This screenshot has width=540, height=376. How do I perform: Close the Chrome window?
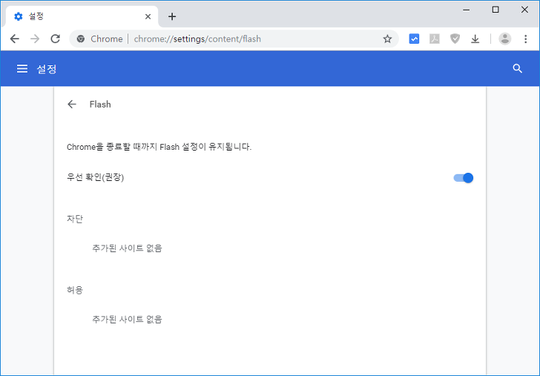click(524, 10)
